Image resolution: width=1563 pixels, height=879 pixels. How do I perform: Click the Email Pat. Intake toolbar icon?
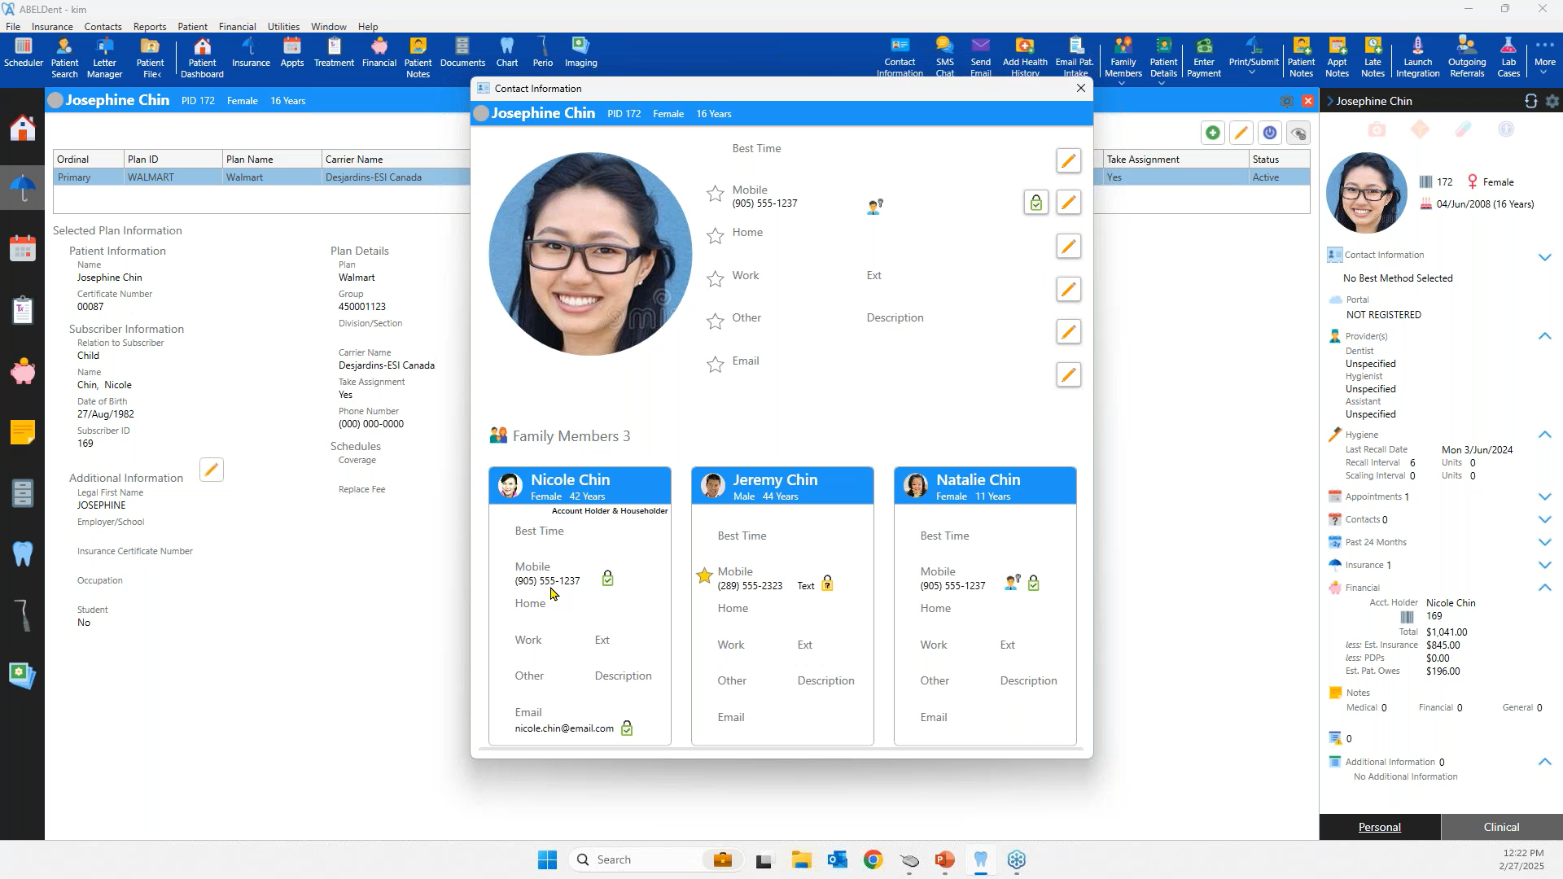point(1074,54)
